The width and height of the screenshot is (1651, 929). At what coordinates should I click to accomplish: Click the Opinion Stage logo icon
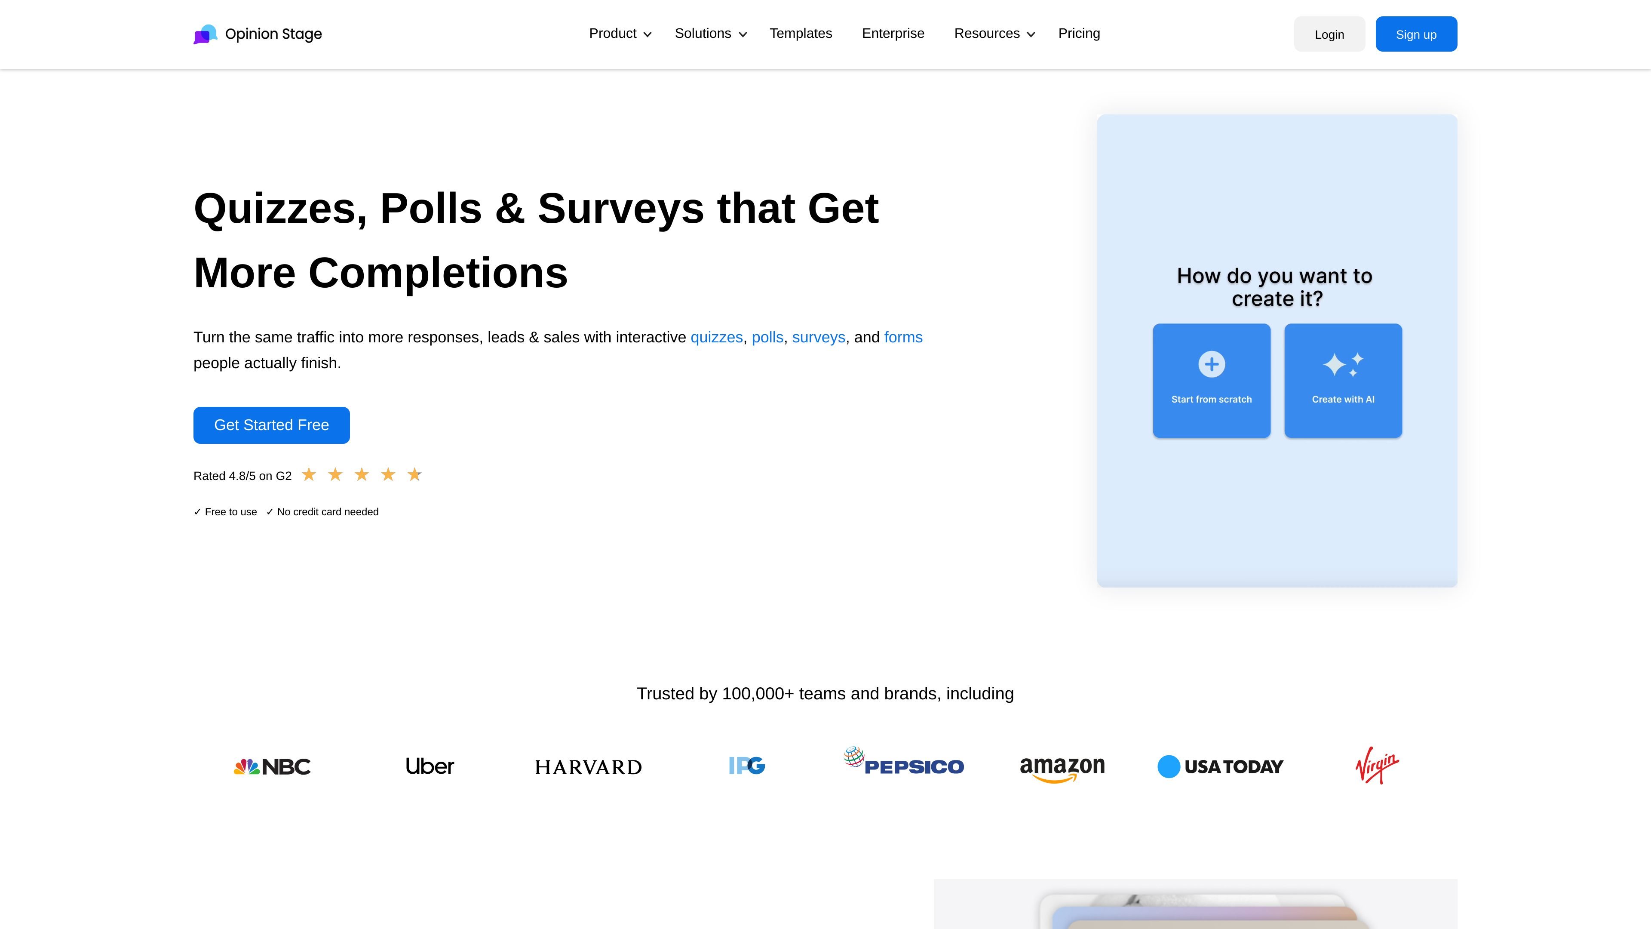click(205, 34)
